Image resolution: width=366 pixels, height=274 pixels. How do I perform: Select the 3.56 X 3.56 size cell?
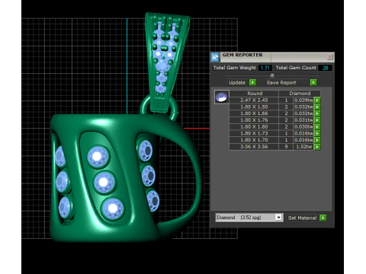click(254, 147)
